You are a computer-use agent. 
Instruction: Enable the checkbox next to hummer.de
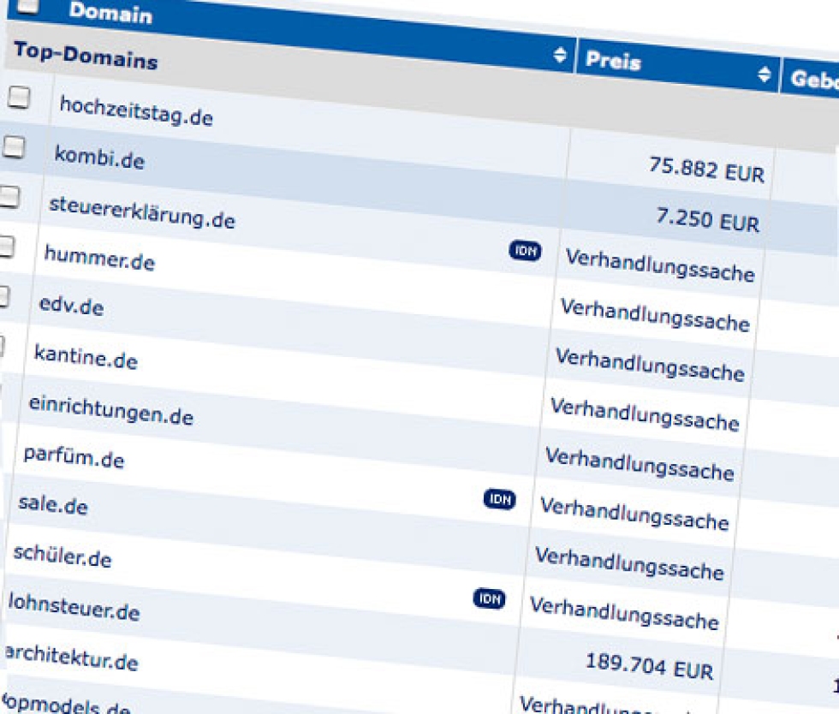click(5, 247)
